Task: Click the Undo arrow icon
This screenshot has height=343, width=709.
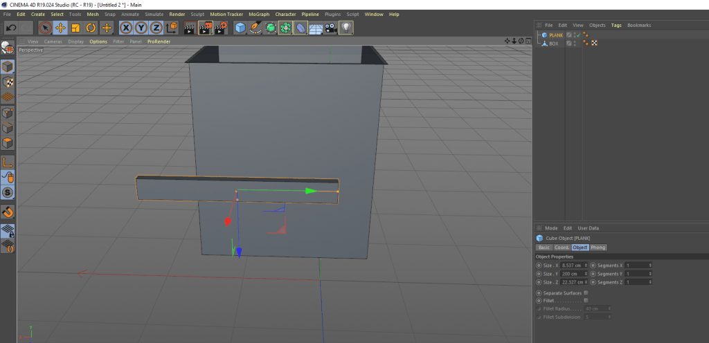Action: click(11, 28)
